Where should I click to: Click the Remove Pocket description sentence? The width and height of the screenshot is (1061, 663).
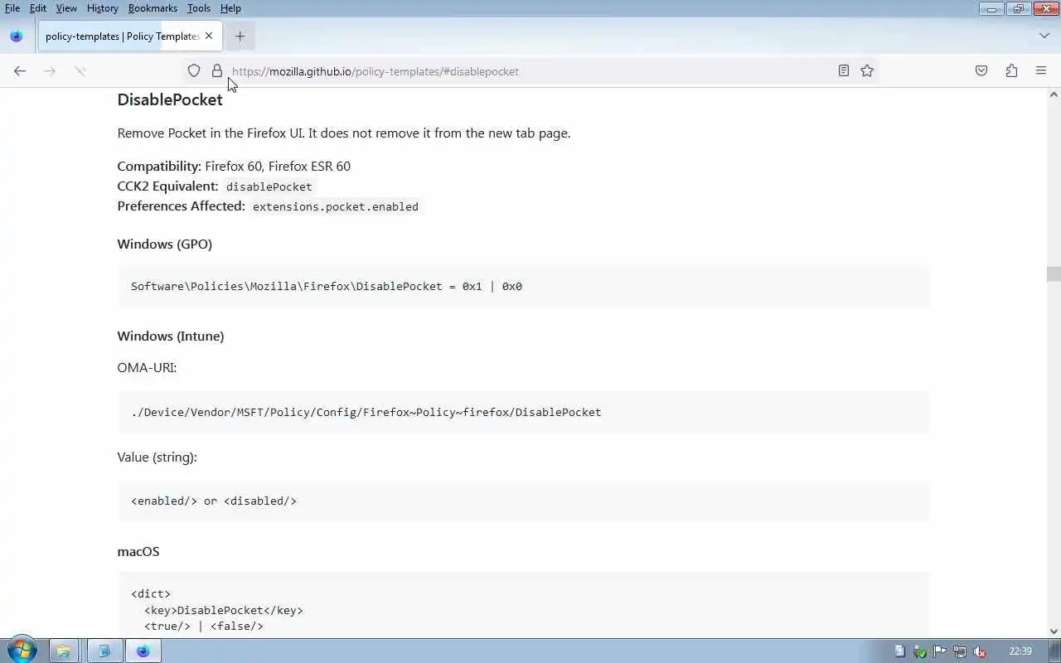pos(344,133)
